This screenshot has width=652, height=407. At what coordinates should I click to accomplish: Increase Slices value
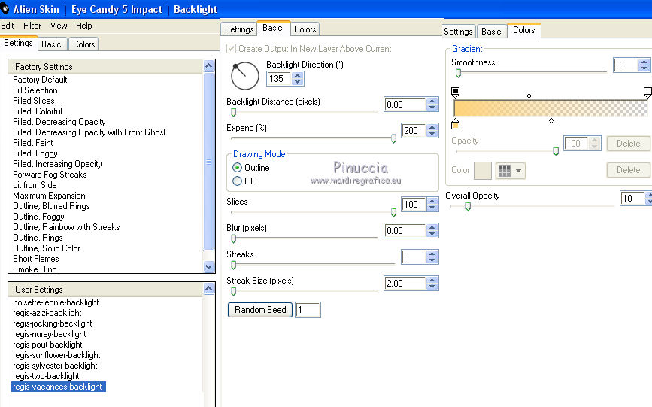click(432, 202)
